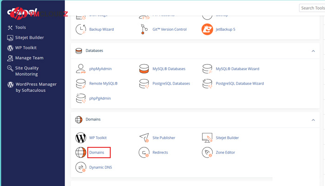Open the Remote MySQL link
The height and width of the screenshot is (186, 325).
coord(104,83)
